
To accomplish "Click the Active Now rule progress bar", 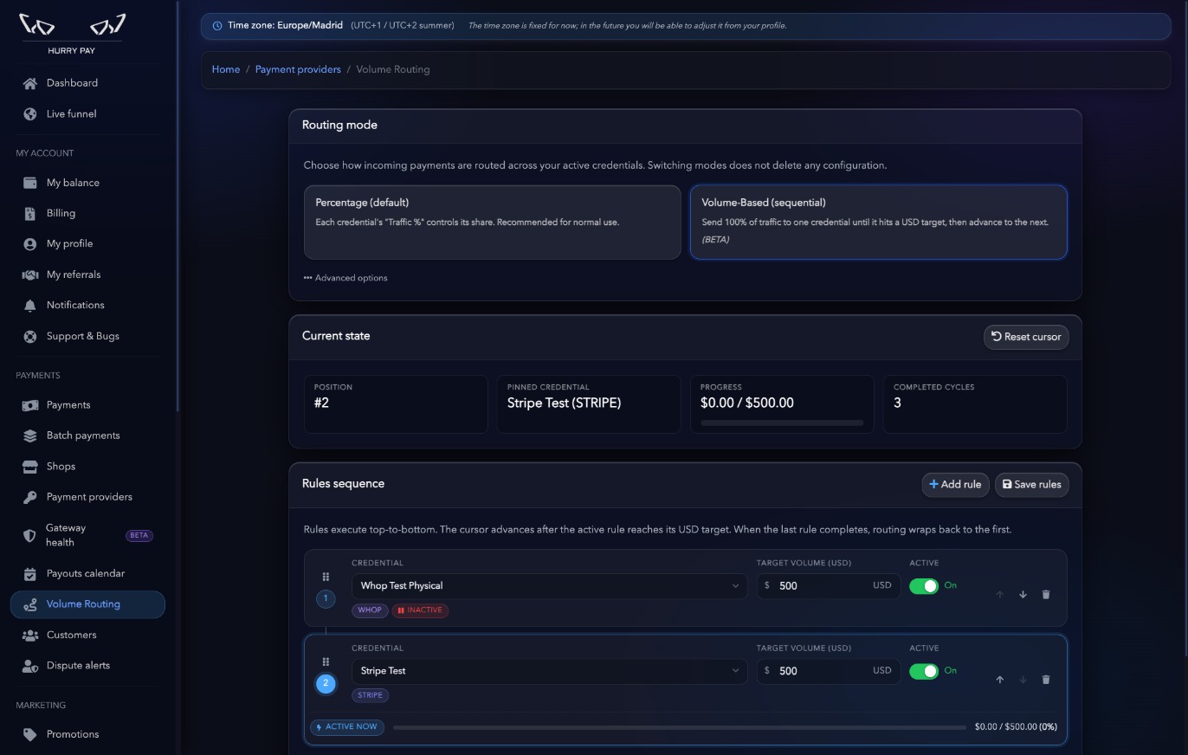I will click(680, 727).
